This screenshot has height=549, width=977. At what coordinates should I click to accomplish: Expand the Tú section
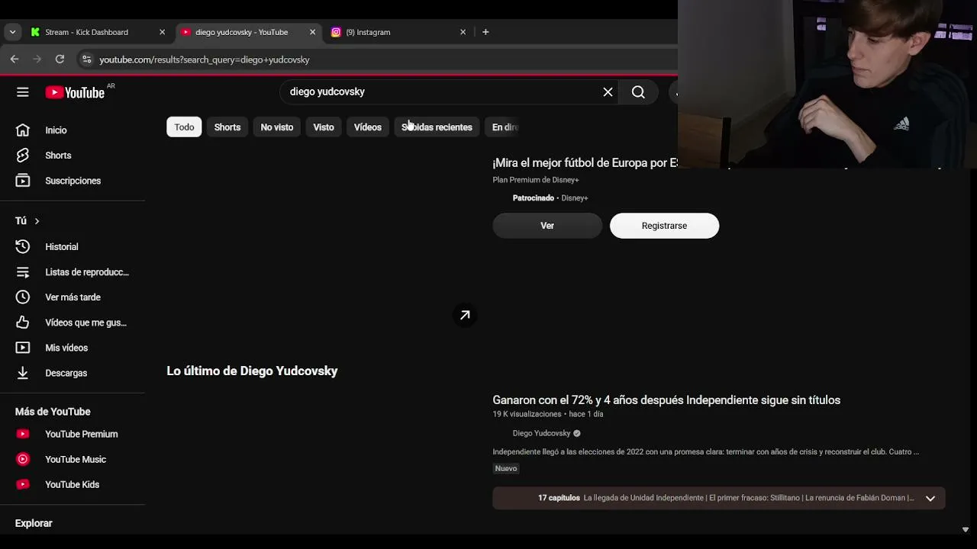tap(27, 221)
